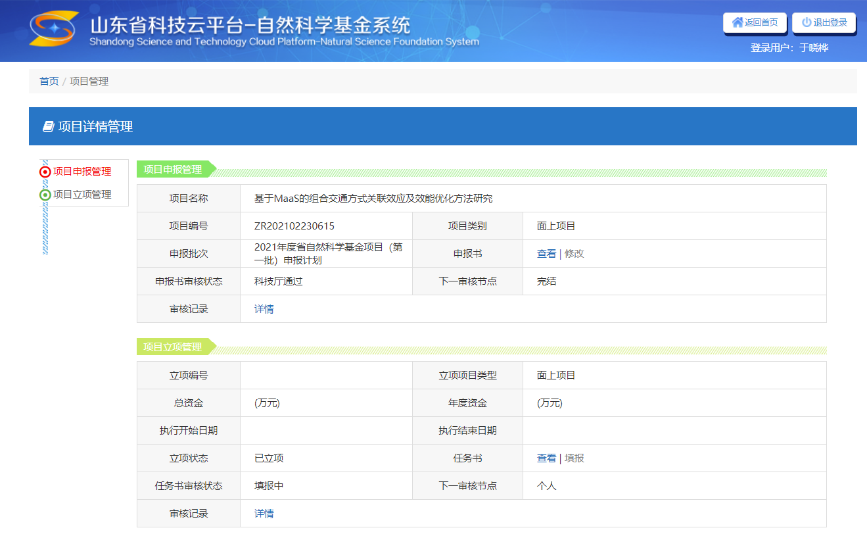Click 项目详情管理 page title

95,126
